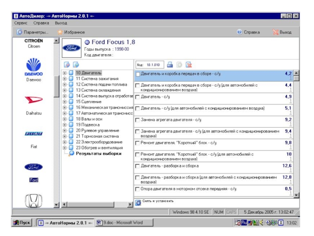The height and width of the screenshot is (236, 314).
Task: Open the Выход menu item
Action: 61,23
